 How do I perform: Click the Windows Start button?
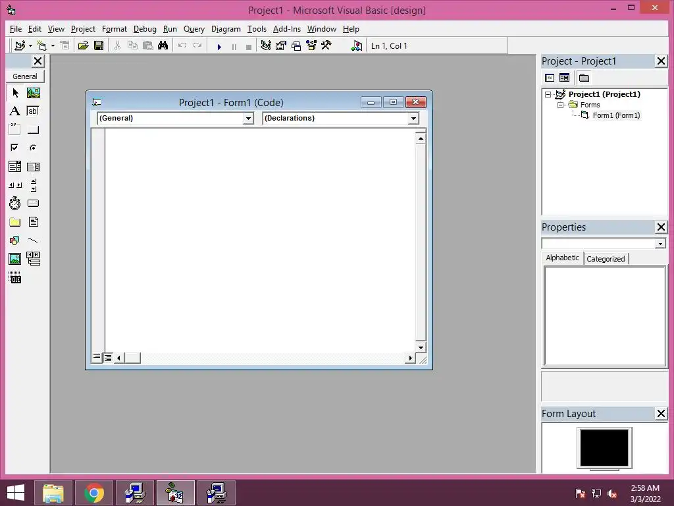click(16, 493)
